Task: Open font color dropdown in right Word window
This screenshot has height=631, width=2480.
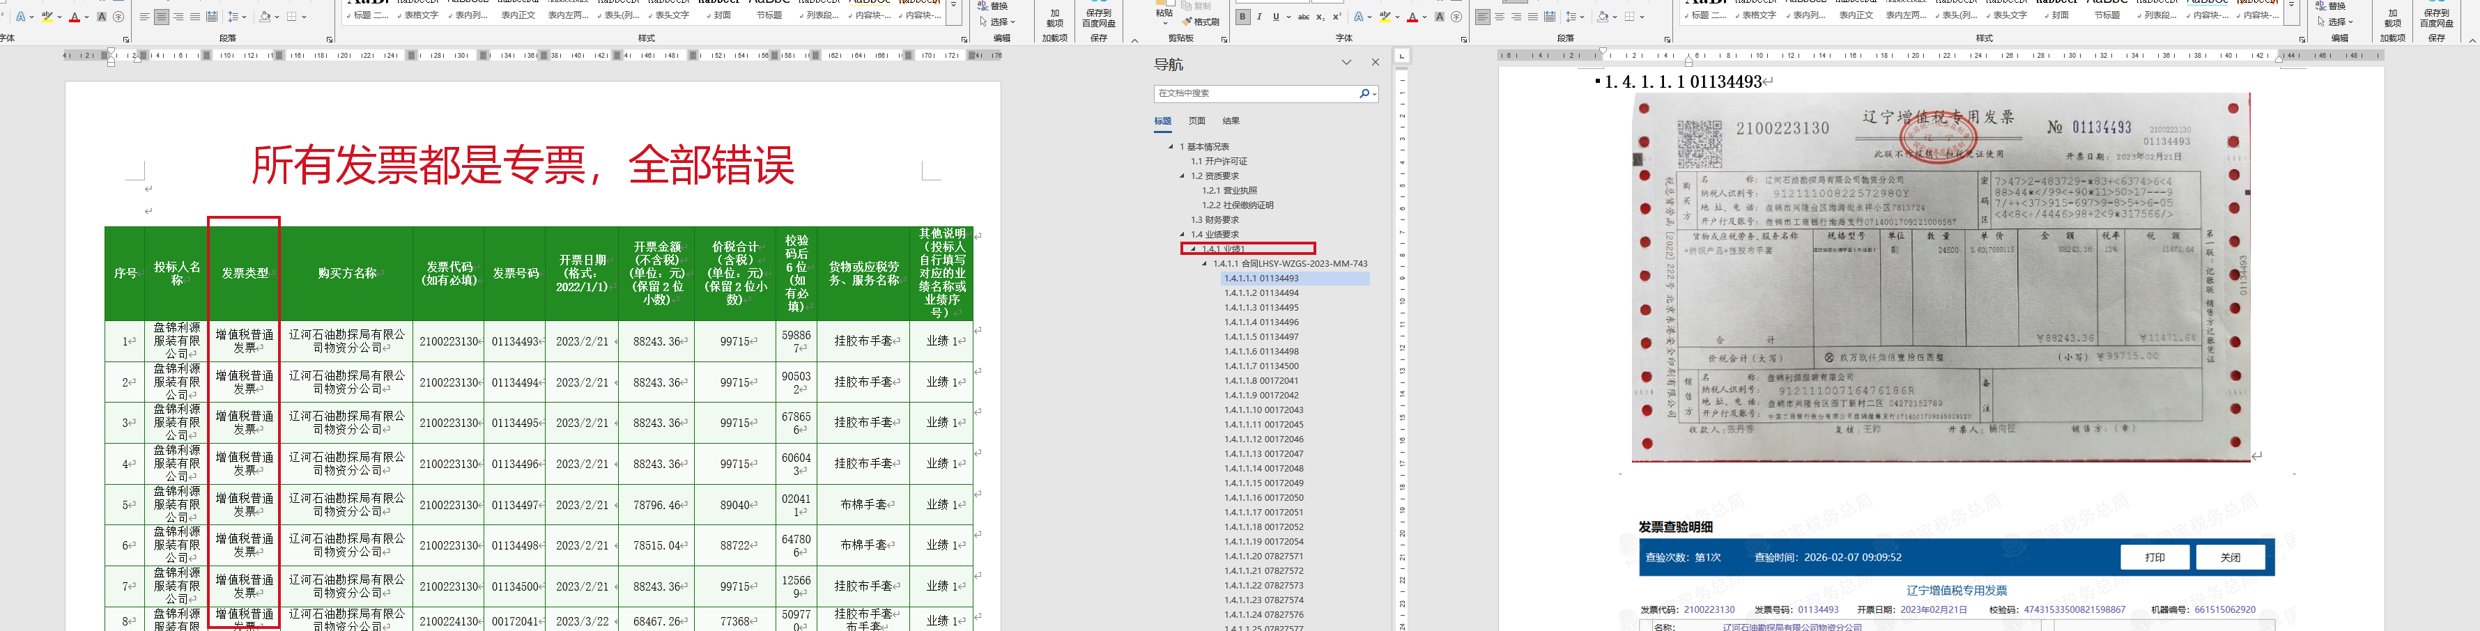Action: 1425,17
